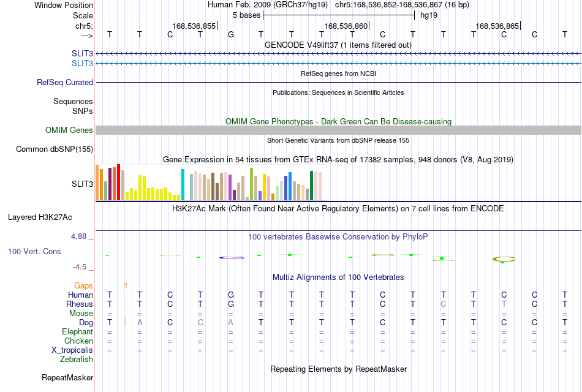Select the OMIM Genes track label
Image resolution: width=582 pixels, height=392 pixels.
pos(69,130)
